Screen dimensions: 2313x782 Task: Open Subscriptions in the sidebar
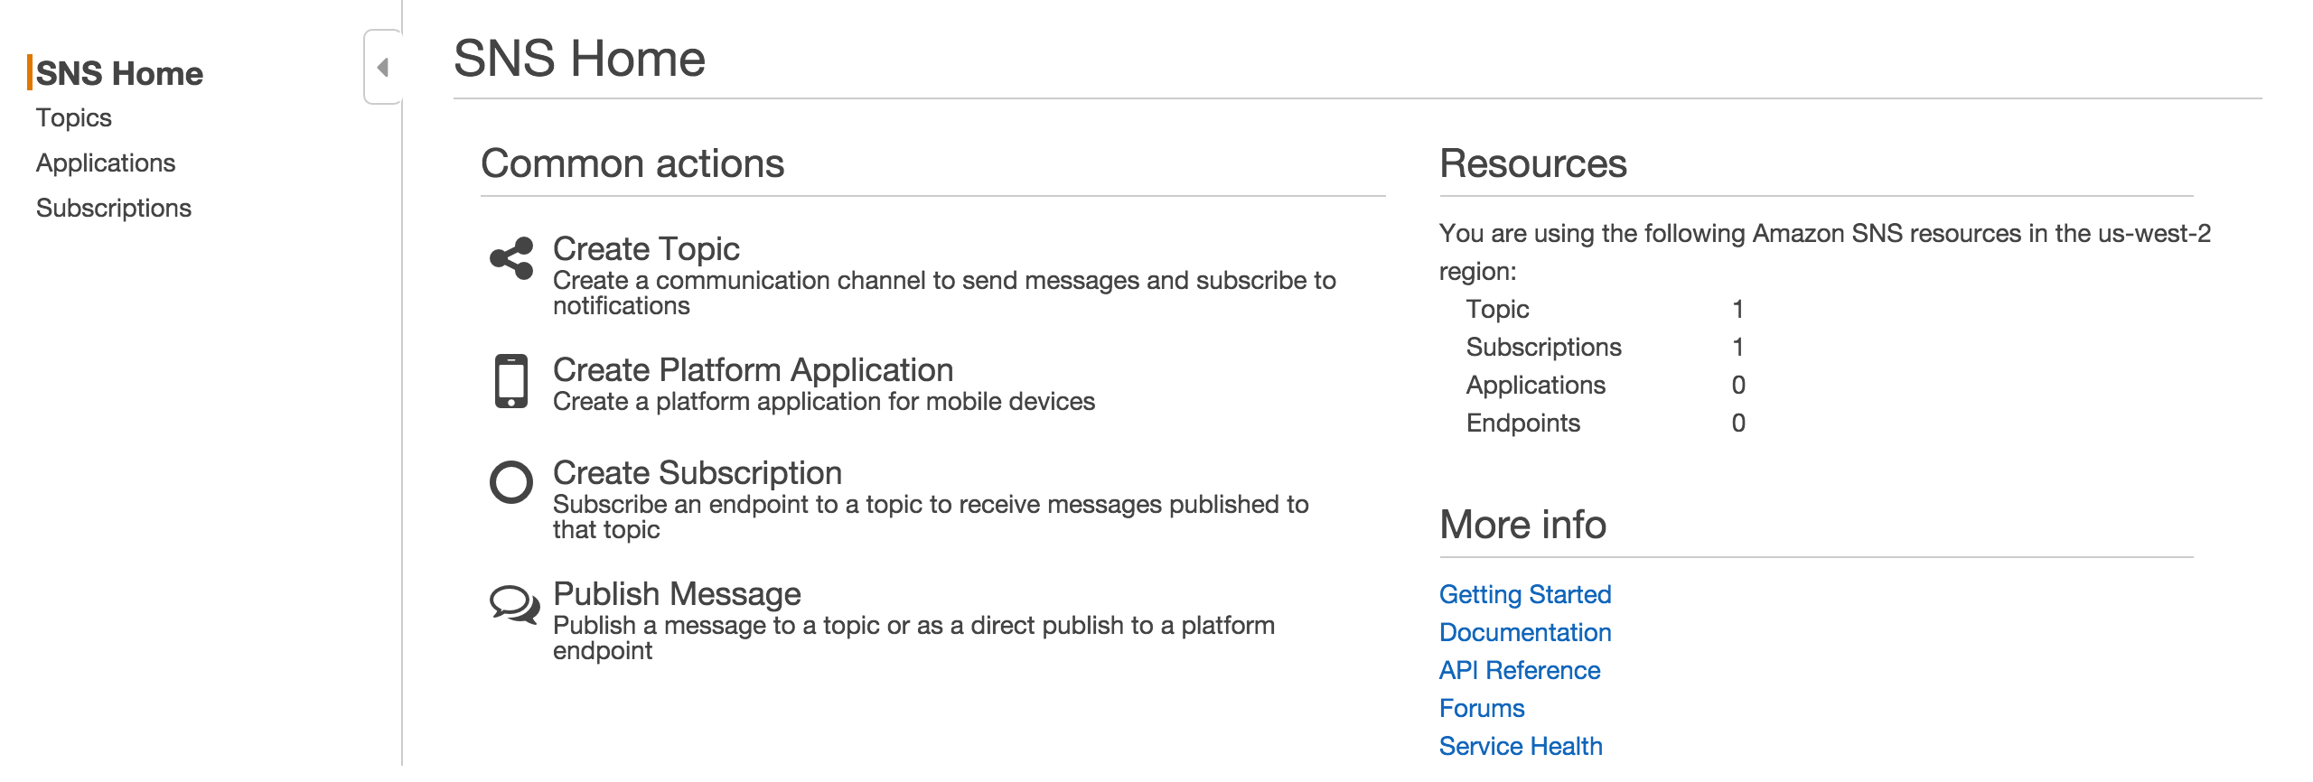coord(114,209)
